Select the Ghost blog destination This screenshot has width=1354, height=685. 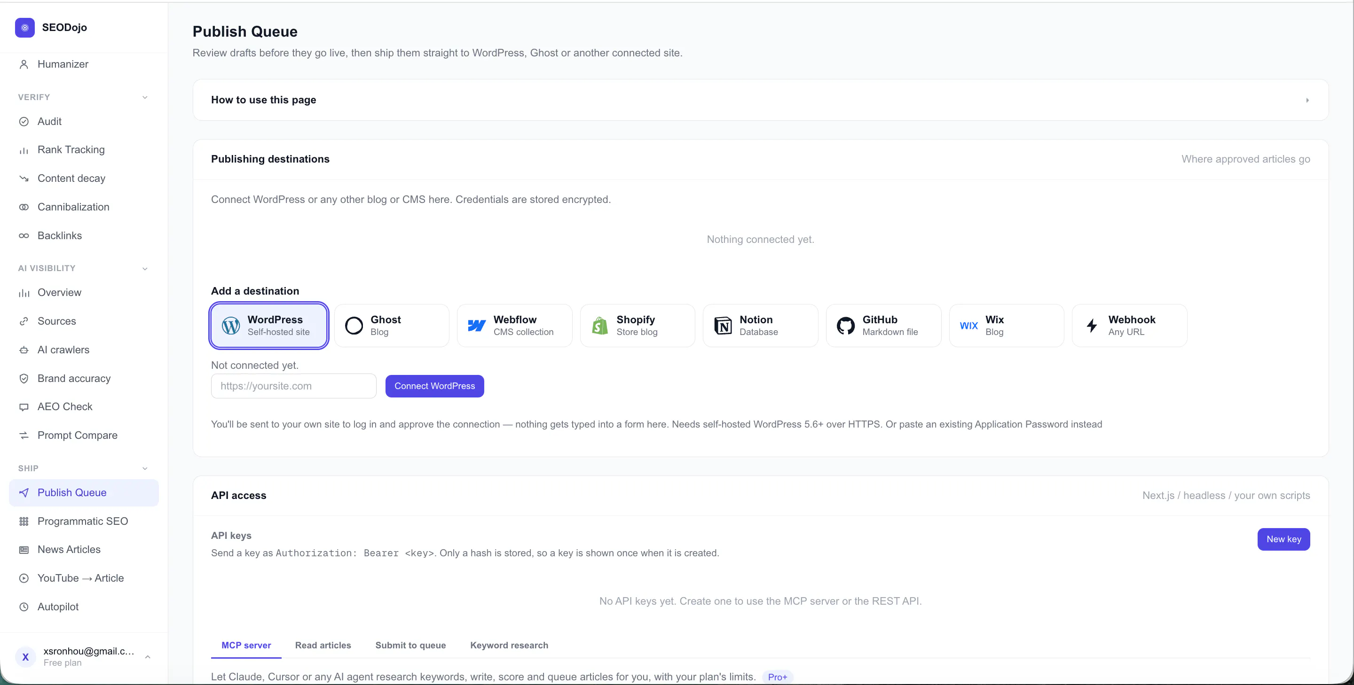click(392, 326)
